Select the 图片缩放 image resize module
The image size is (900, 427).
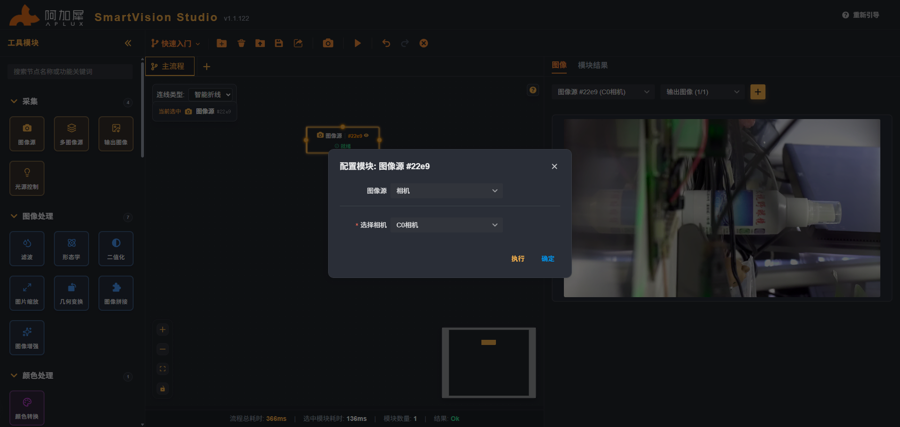pos(27,293)
